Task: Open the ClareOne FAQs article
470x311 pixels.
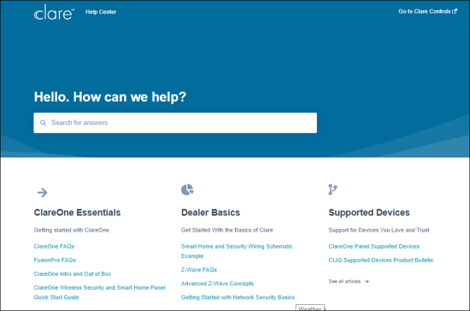Action: tap(54, 246)
